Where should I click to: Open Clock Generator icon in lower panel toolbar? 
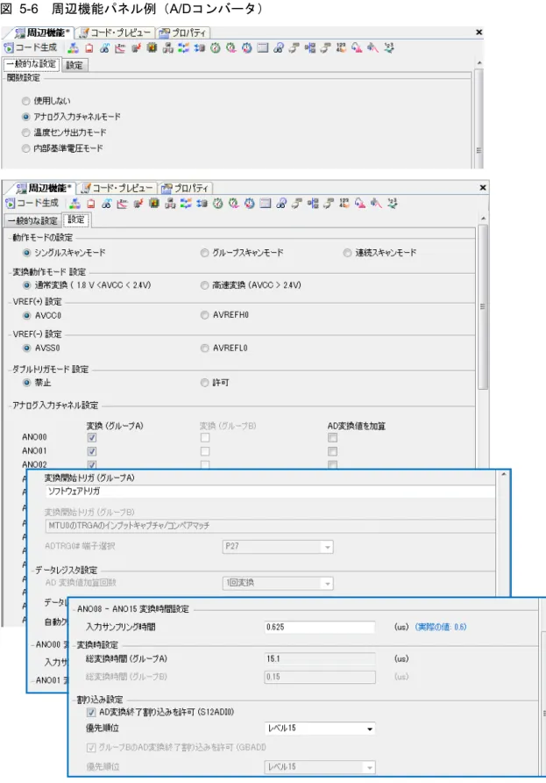[x=74, y=204]
